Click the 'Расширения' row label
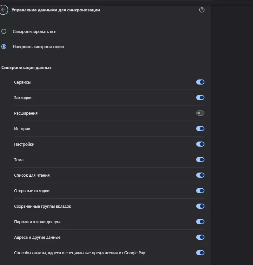Screen dimensions: 253x265 pyautogui.click(x=26, y=113)
